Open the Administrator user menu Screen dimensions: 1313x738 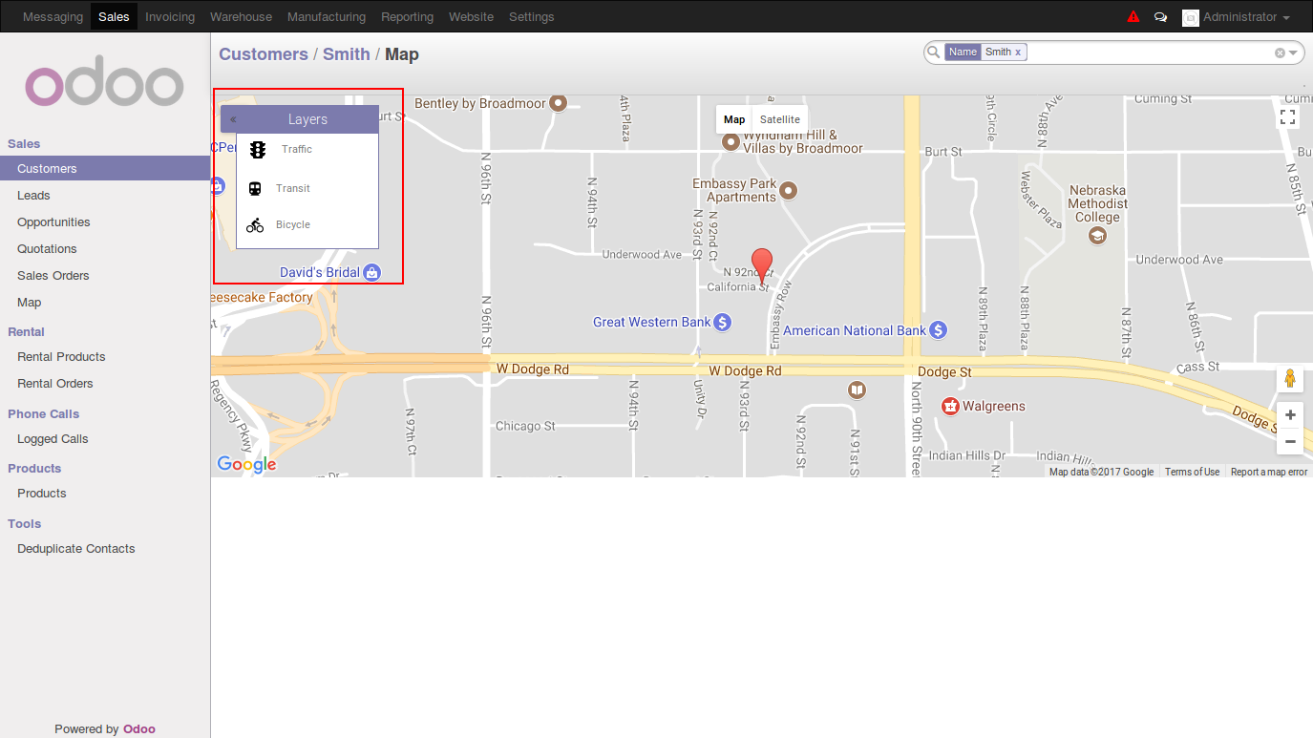coord(1246,17)
